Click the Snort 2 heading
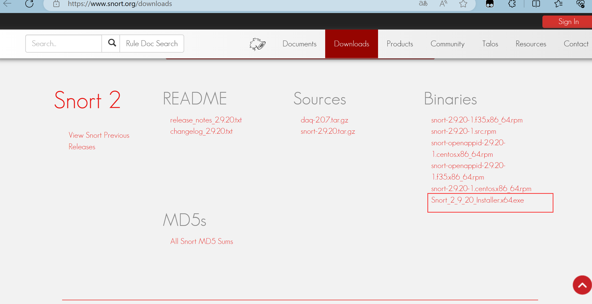The height and width of the screenshot is (304, 592). point(87,100)
